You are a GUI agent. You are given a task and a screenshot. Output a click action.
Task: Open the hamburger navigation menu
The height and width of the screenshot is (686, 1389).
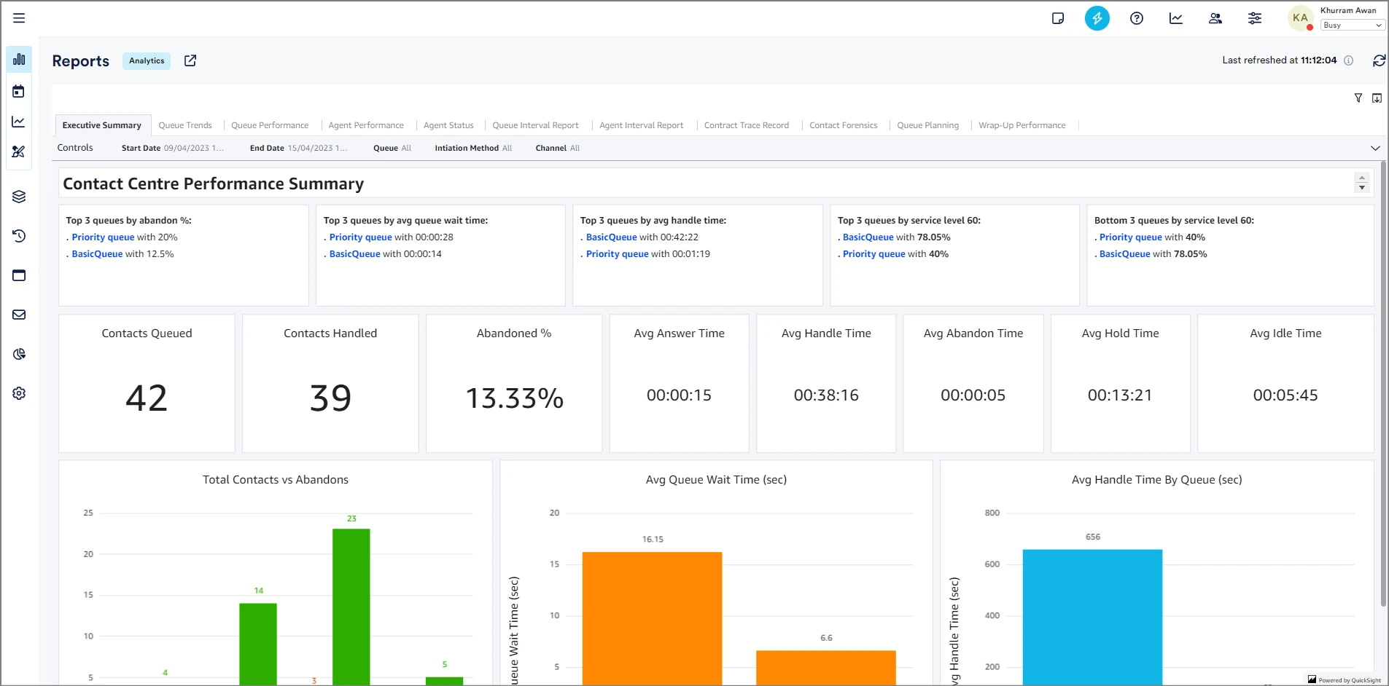19,18
